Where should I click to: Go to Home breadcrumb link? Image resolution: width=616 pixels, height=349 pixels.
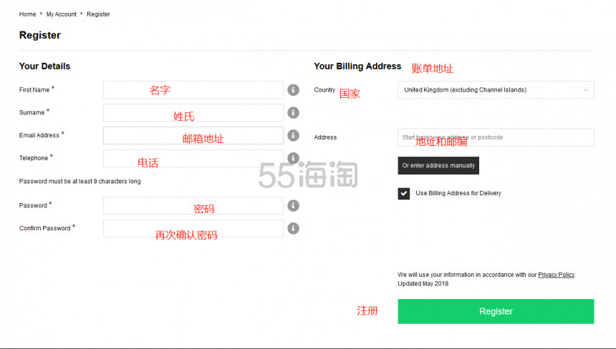(27, 14)
